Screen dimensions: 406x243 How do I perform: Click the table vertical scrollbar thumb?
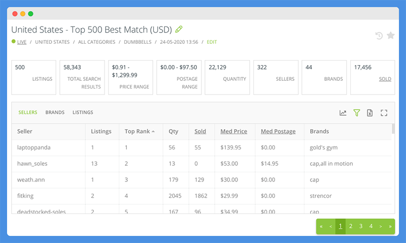[x=393, y=129]
